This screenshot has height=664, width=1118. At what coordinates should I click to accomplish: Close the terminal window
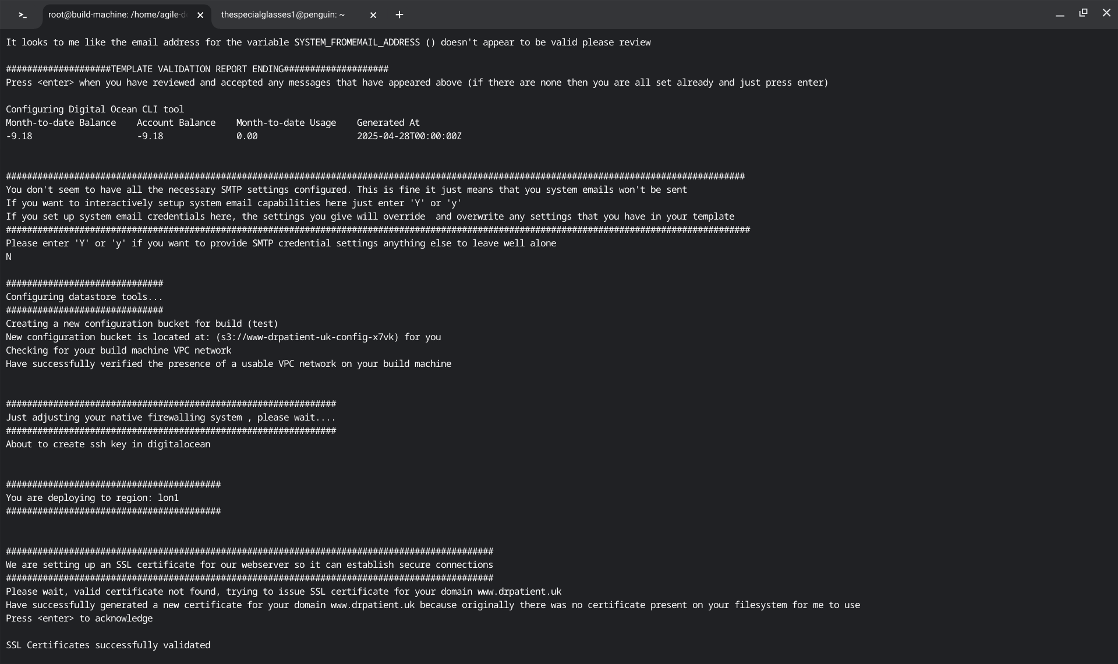click(x=1106, y=13)
